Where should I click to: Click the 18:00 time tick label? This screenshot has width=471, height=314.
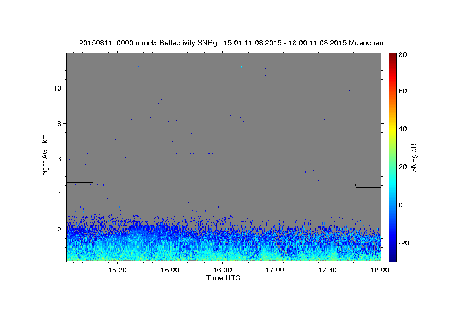pos(380,270)
